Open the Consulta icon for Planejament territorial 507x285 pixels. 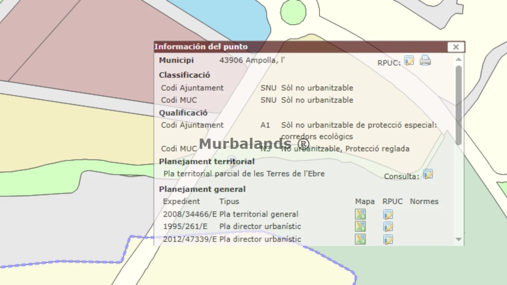click(428, 174)
